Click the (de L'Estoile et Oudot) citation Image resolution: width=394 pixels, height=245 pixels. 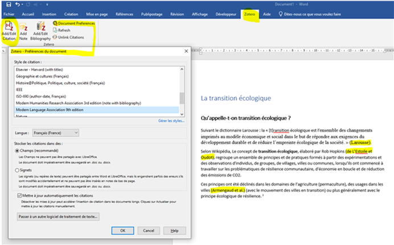[x=359, y=151]
